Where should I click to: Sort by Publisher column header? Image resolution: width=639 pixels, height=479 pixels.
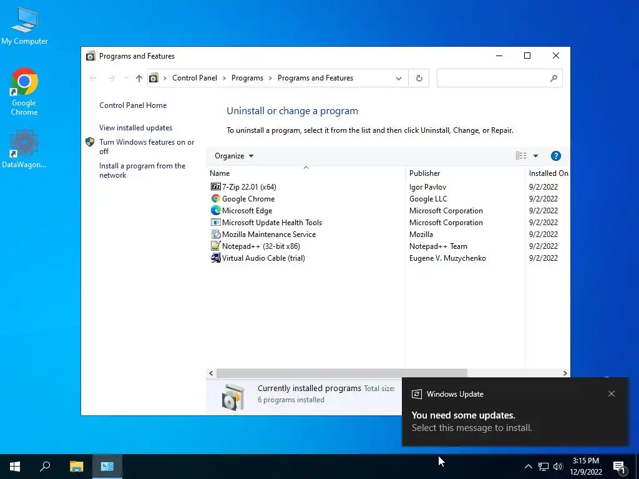coord(465,173)
